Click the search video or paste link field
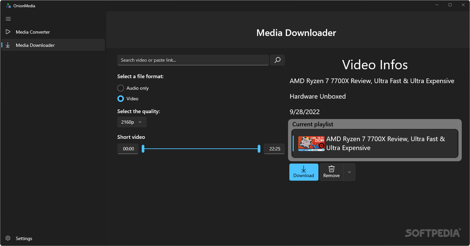The image size is (470, 246). (x=193, y=60)
